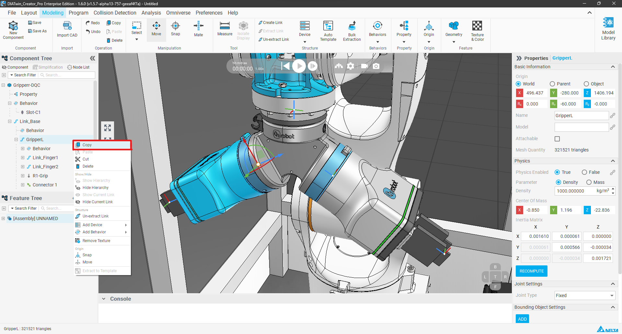Tick the Attachable checkbox
Screen dimensions: 622x334
pos(557,139)
